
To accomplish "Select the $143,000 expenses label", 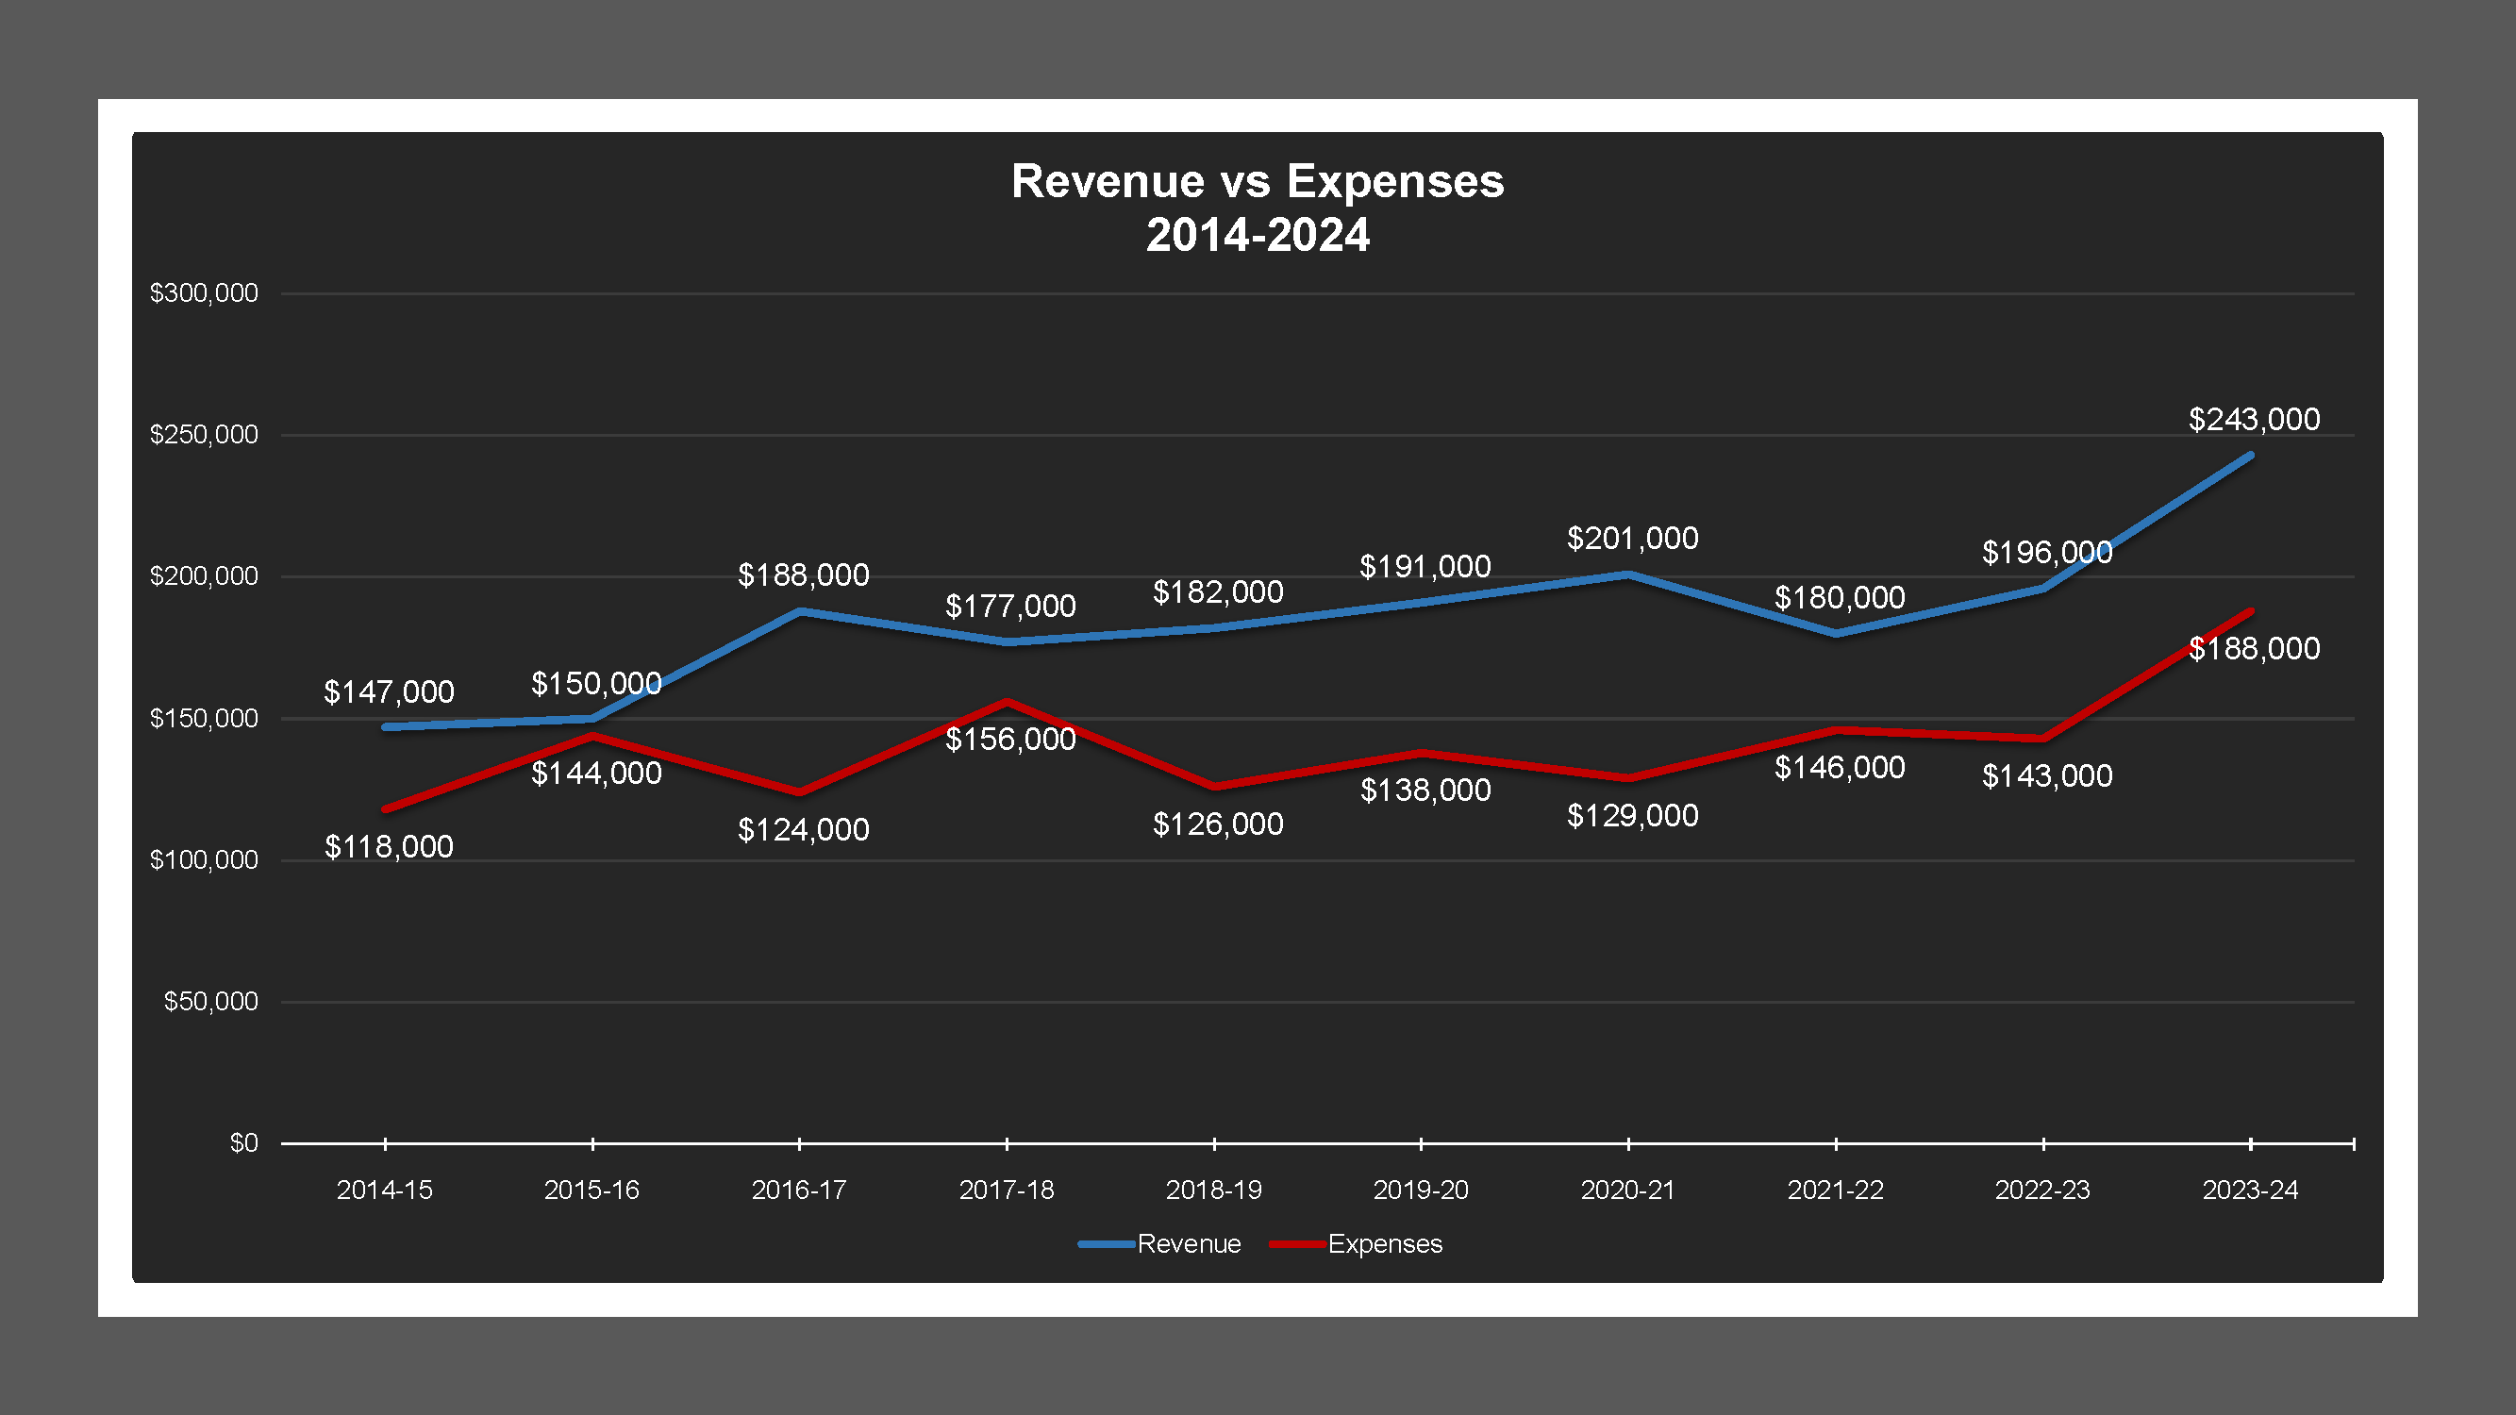I will click(2046, 776).
